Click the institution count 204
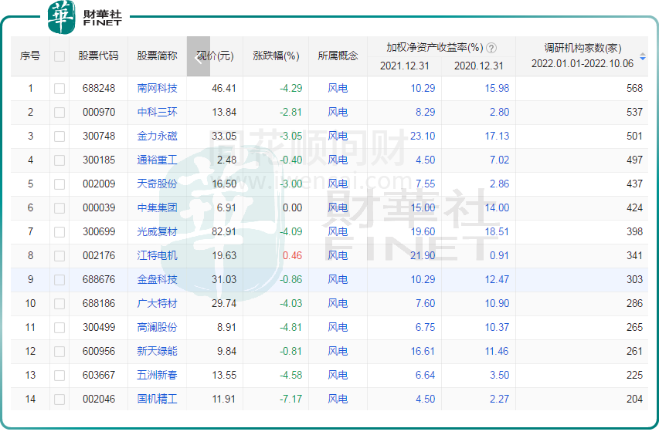This screenshot has width=659, height=445. click(x=634, y=399)
